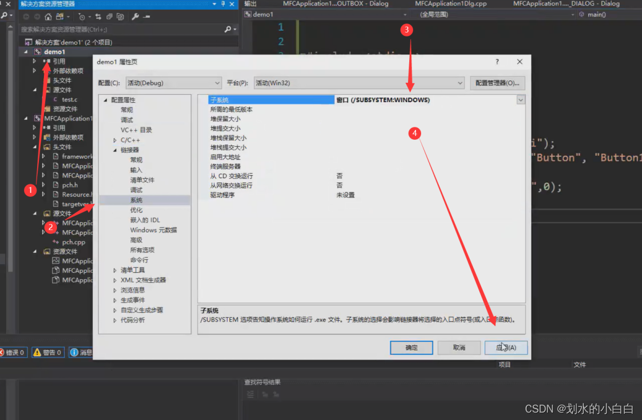Select VC++ 目录 in property tree

tap(136, 130)
